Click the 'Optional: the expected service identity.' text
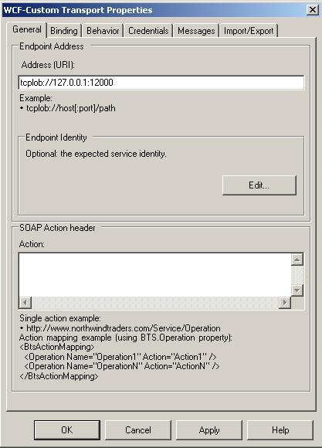The width and height of the screenshot is (322, 448). tap(96, 154)
